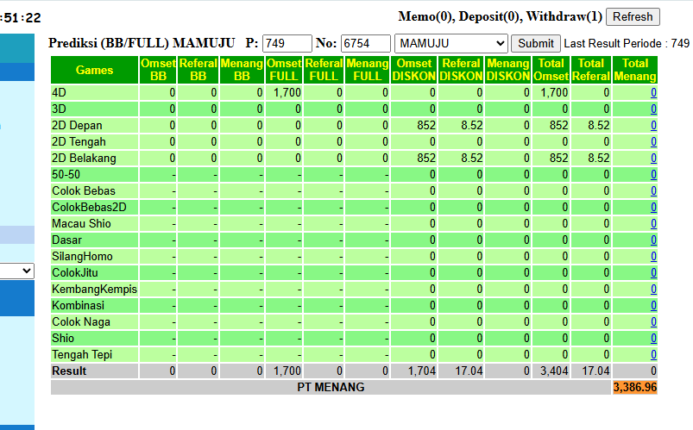Click the P period input field
The image size is (693, 430).
(x=287, y=43)
